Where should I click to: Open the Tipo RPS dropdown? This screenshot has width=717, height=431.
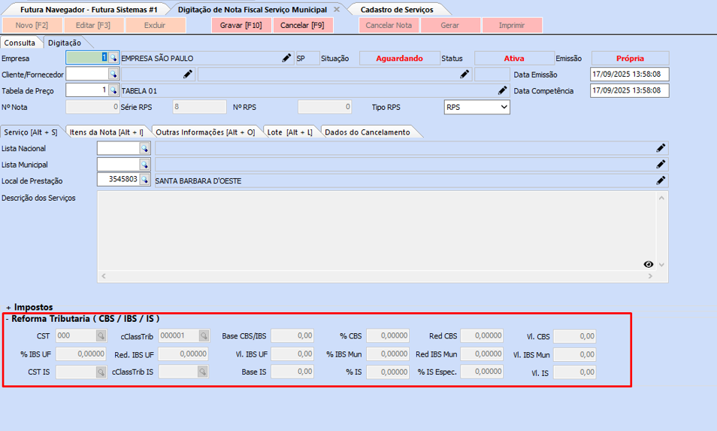click(503, 108)
